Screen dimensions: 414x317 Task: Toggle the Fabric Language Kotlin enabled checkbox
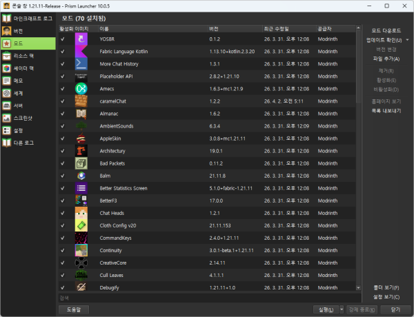point(63,52)
